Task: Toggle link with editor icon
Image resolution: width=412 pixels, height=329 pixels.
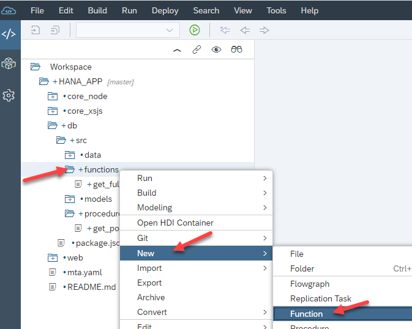Action: [x=197, y=50]
